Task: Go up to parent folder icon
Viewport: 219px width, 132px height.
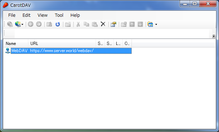Action: pos(49,24)
